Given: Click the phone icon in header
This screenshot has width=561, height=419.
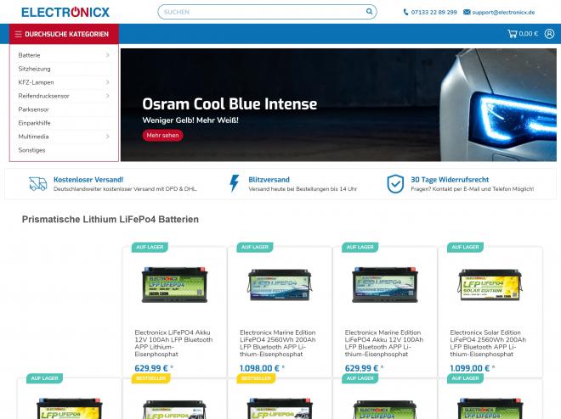Looking at the screenshot, I should click(x=405, y=12).
